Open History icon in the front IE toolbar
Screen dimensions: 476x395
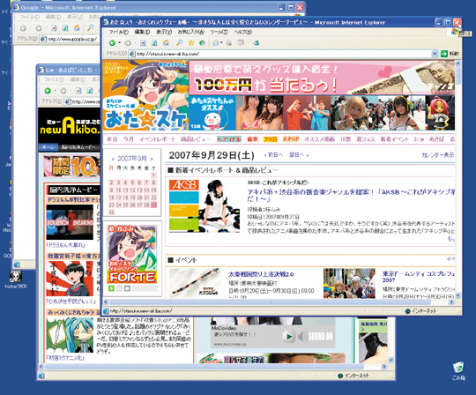click(202, 43)
